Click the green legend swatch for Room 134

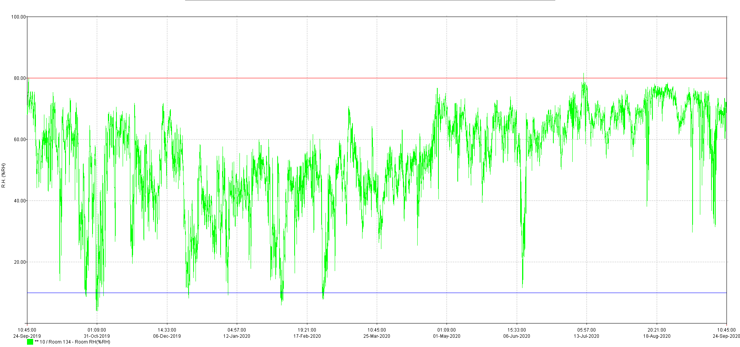tap(30, 342)
